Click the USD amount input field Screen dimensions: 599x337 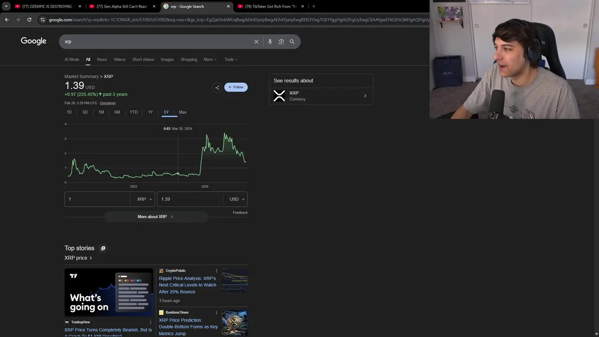coord(190,199)
